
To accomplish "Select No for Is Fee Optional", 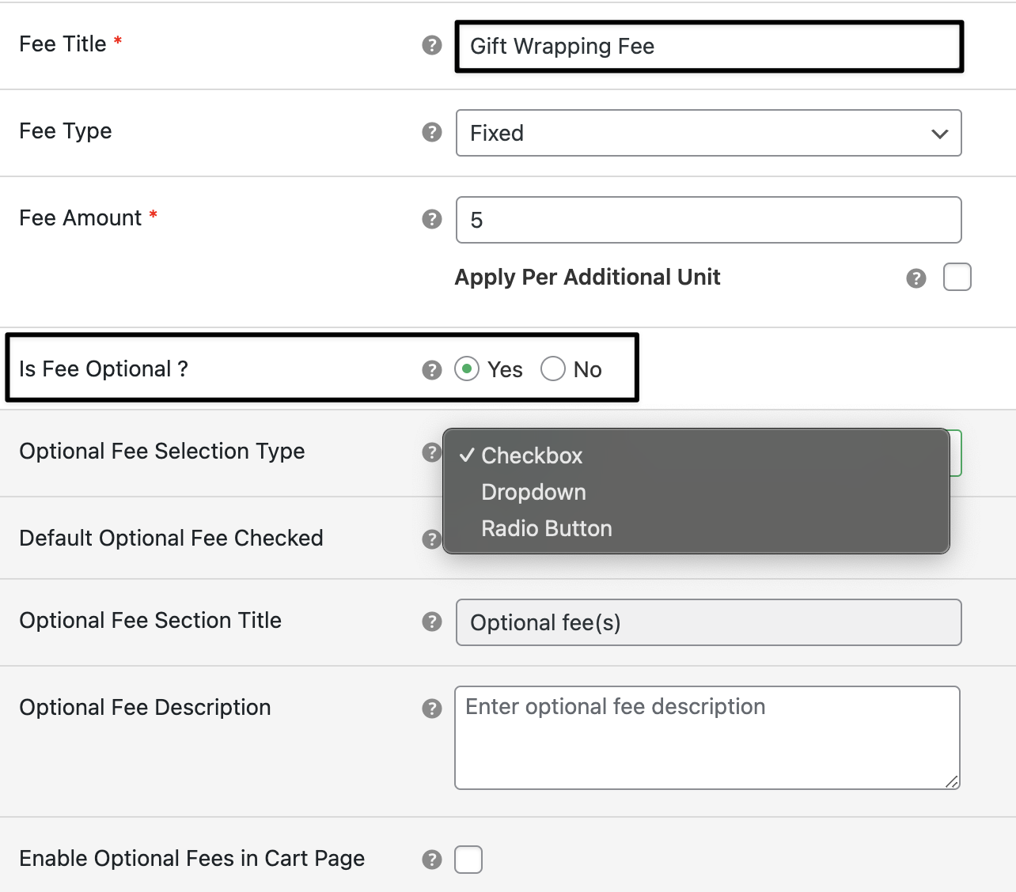I will click(x=553, y=369).
